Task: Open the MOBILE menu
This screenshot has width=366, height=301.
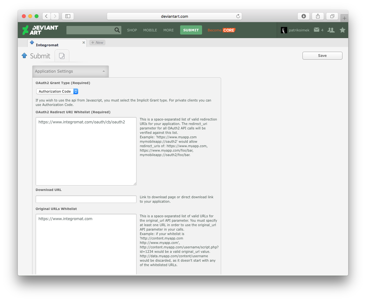Action: (150, 30)
